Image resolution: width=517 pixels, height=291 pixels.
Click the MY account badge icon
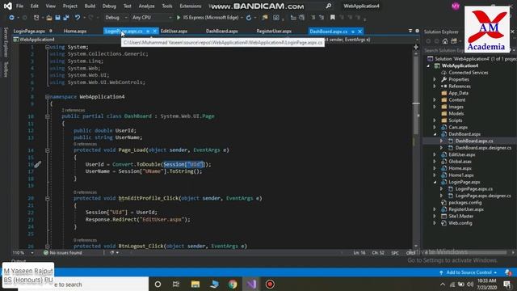pos(456,6)
